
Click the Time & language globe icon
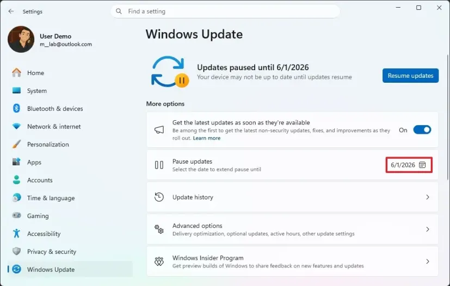tap(17, 198)
